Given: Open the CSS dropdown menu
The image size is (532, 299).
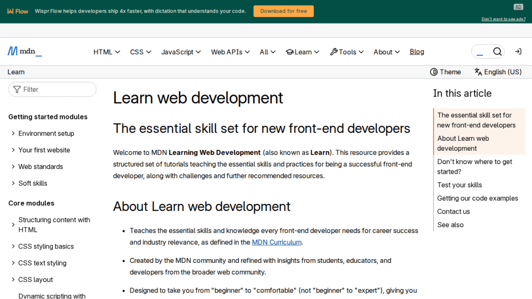Looking at the screenshot, I should click(140, 52).
